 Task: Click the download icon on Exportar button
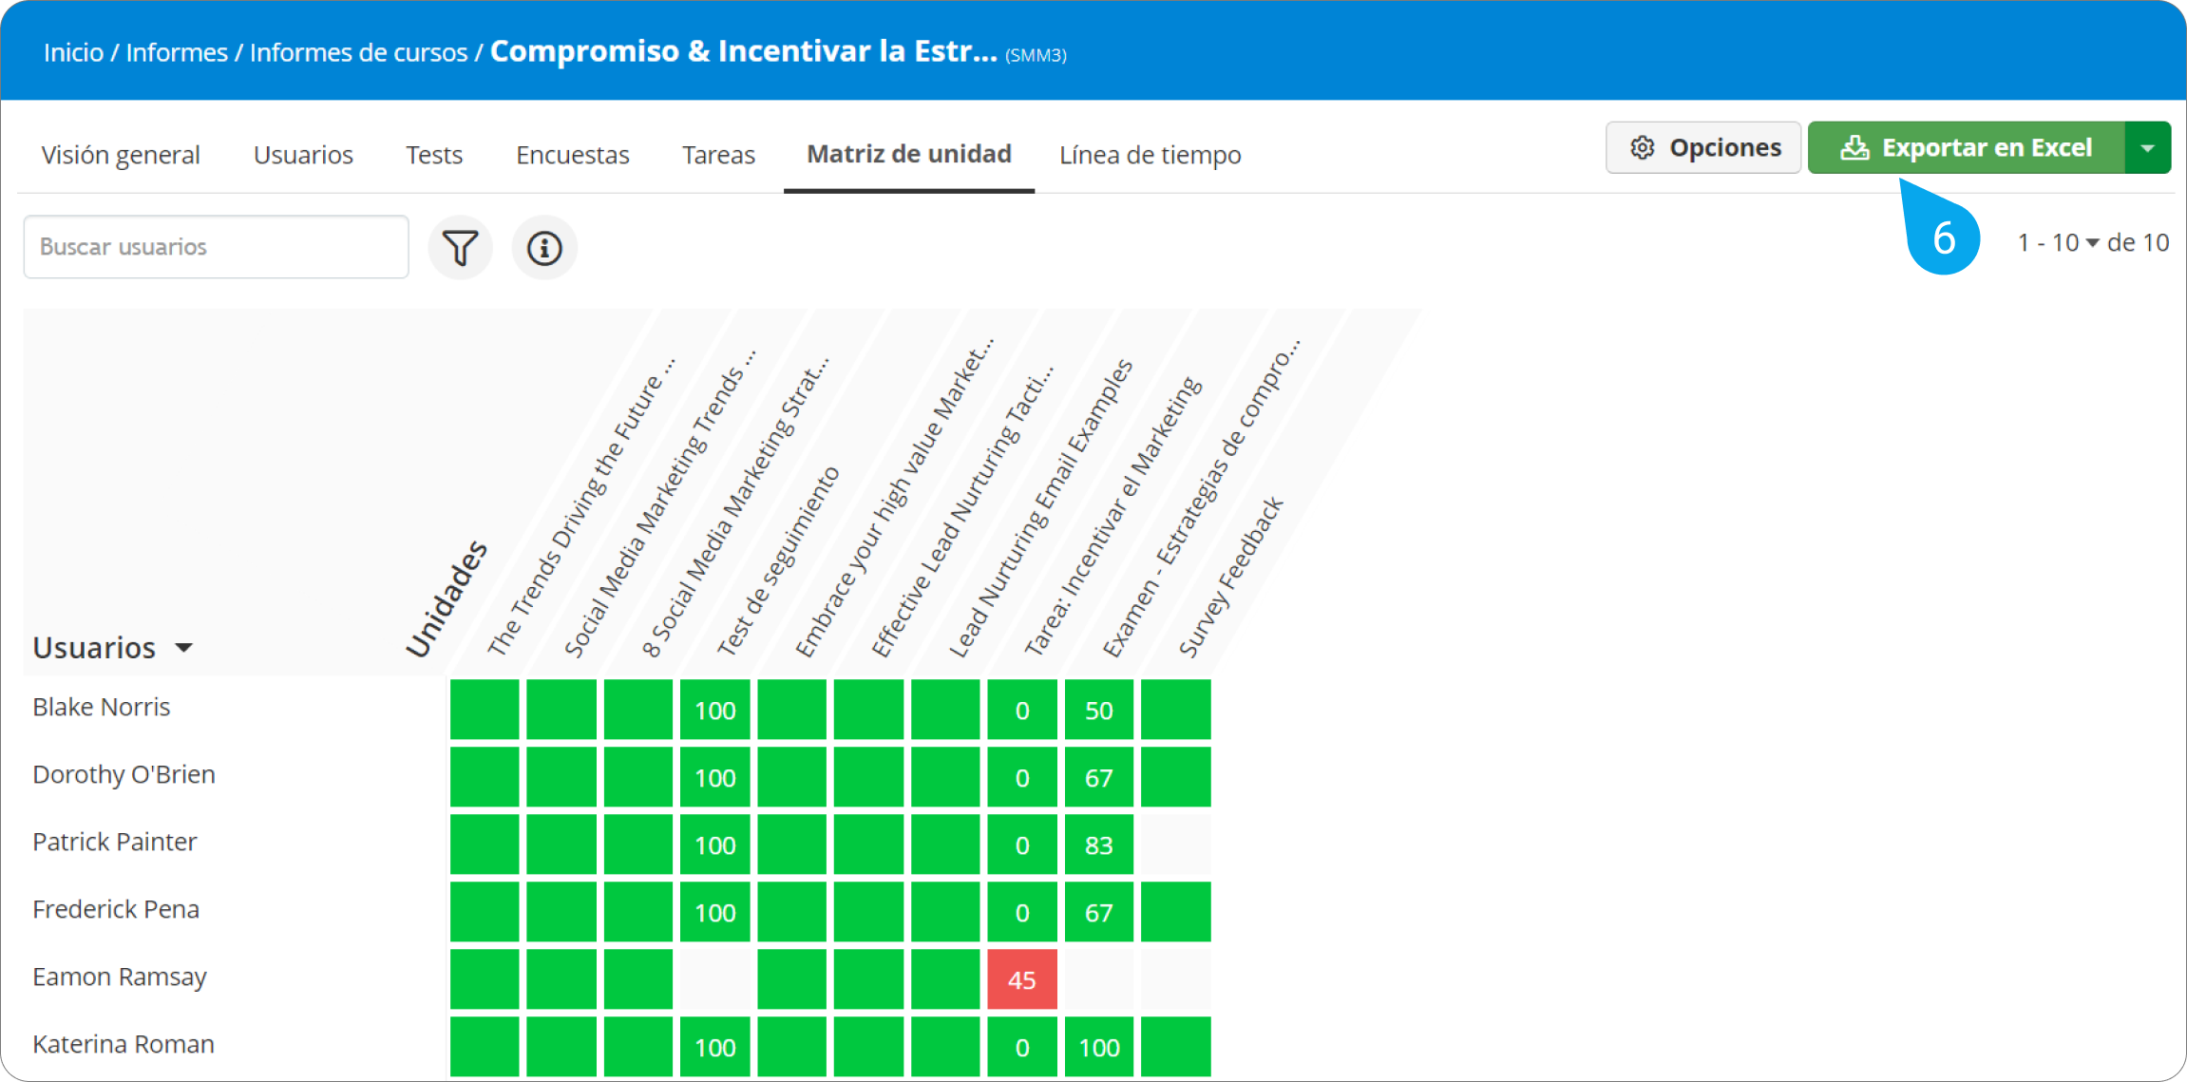[1854, 147]
